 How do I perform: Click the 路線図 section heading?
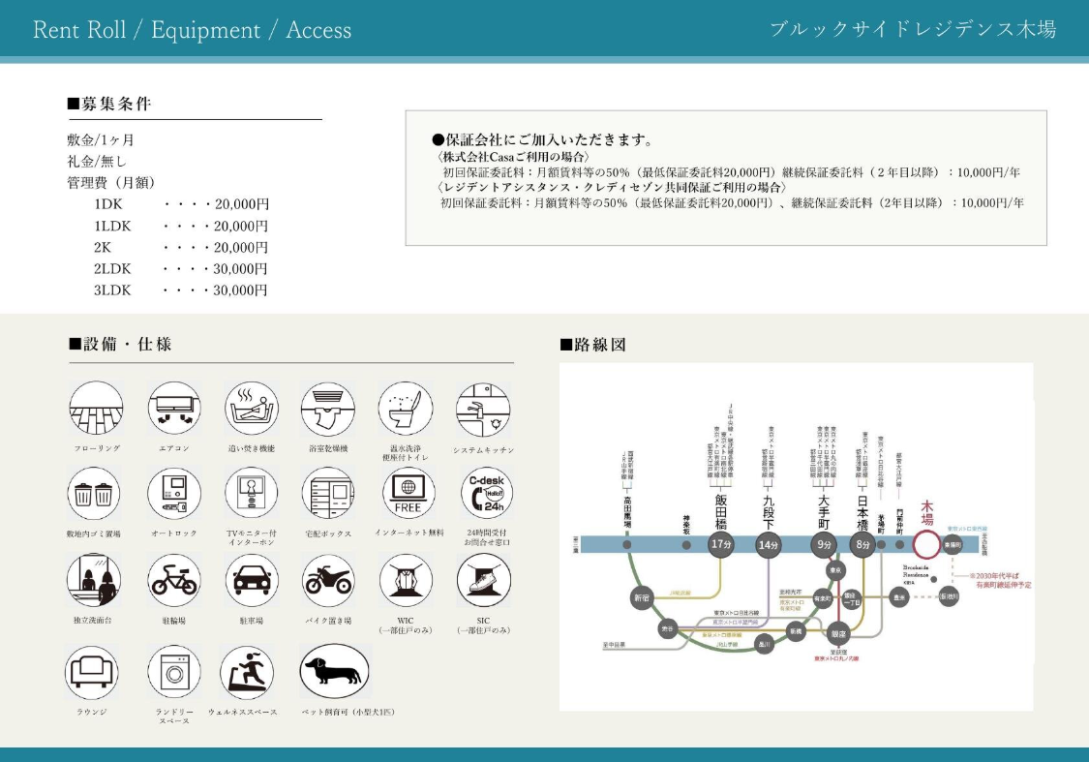pyautogui.click(x=593, y=344)
